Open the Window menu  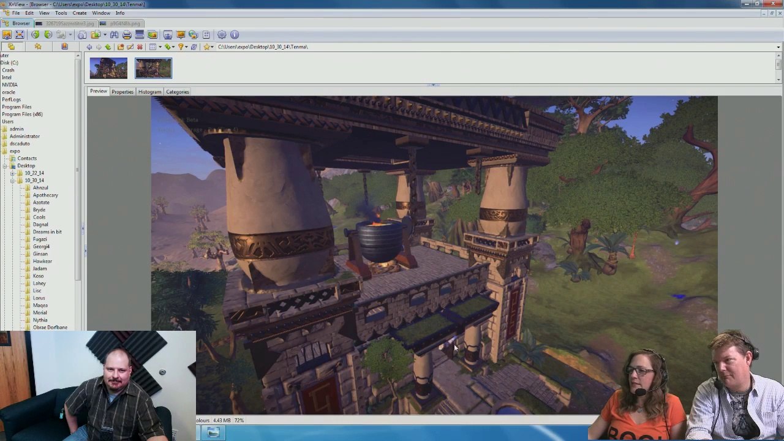coord(101,13)
